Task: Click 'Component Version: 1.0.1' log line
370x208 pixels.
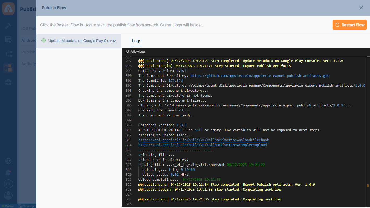Action: [162, 71]
